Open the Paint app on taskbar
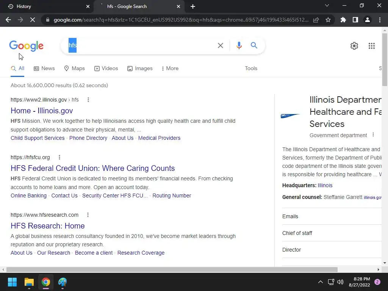 click(x=63, y=282)
